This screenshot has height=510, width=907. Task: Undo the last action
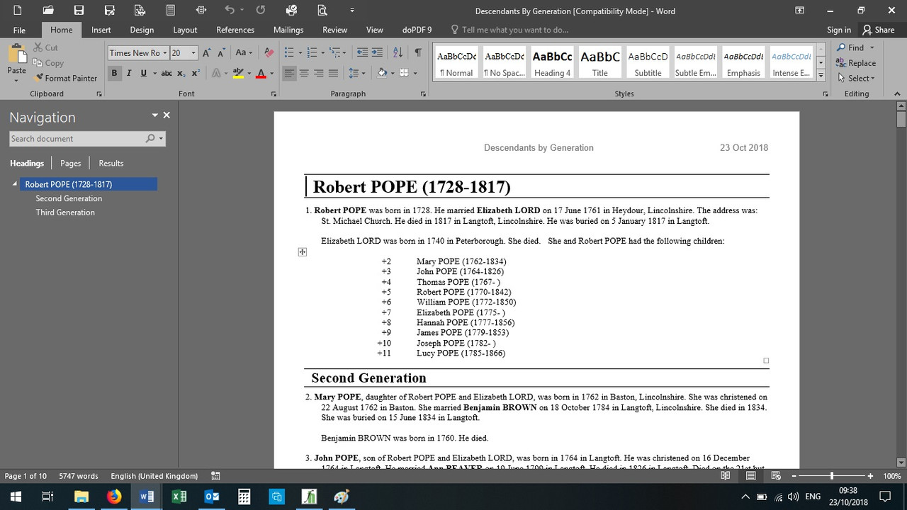pyautogui.click(x=230, y=10)
